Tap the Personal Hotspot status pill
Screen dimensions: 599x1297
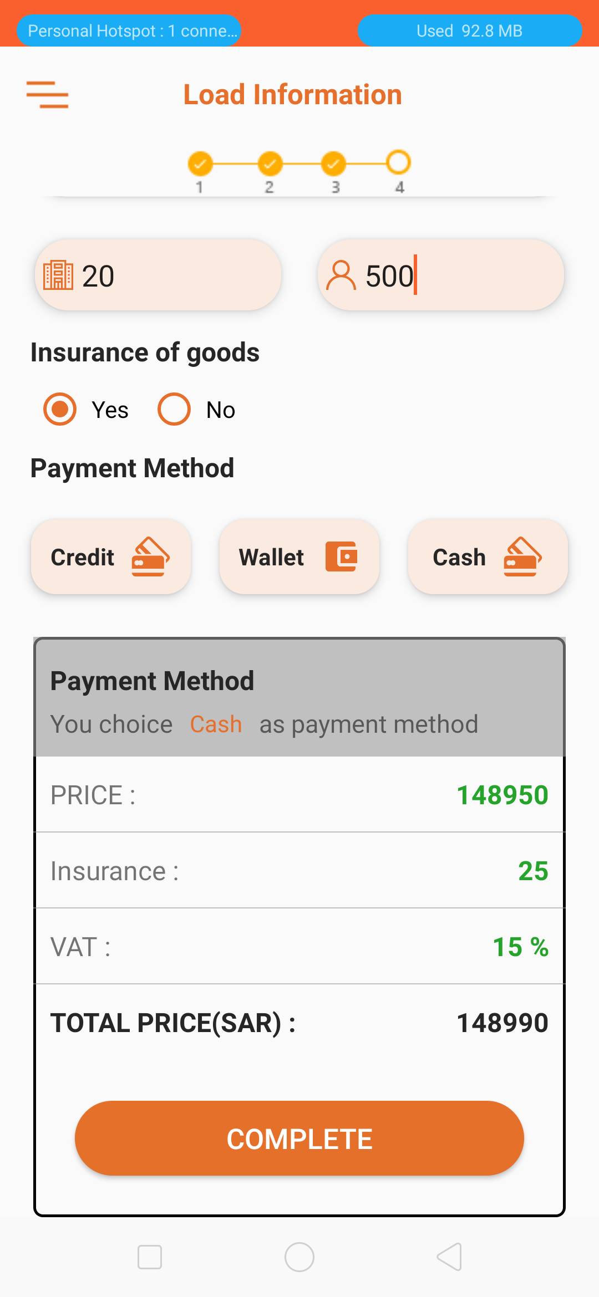coord(129,30)
